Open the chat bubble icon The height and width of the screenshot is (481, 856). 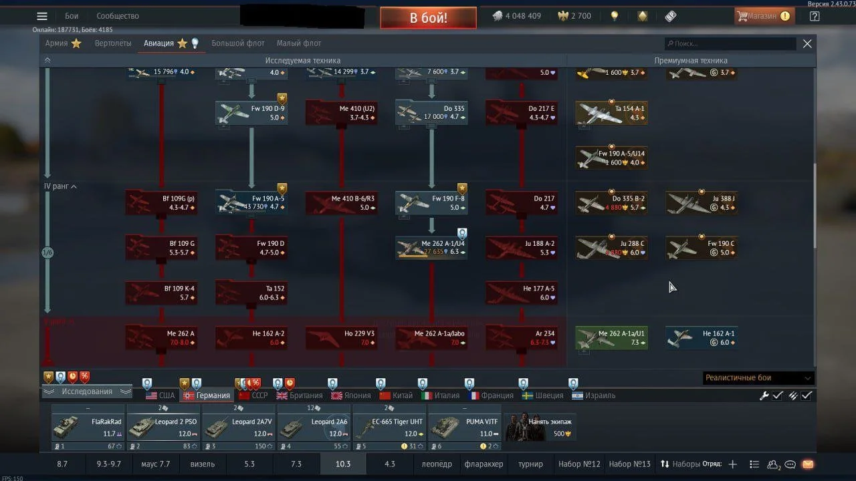(x=790, y=464)
